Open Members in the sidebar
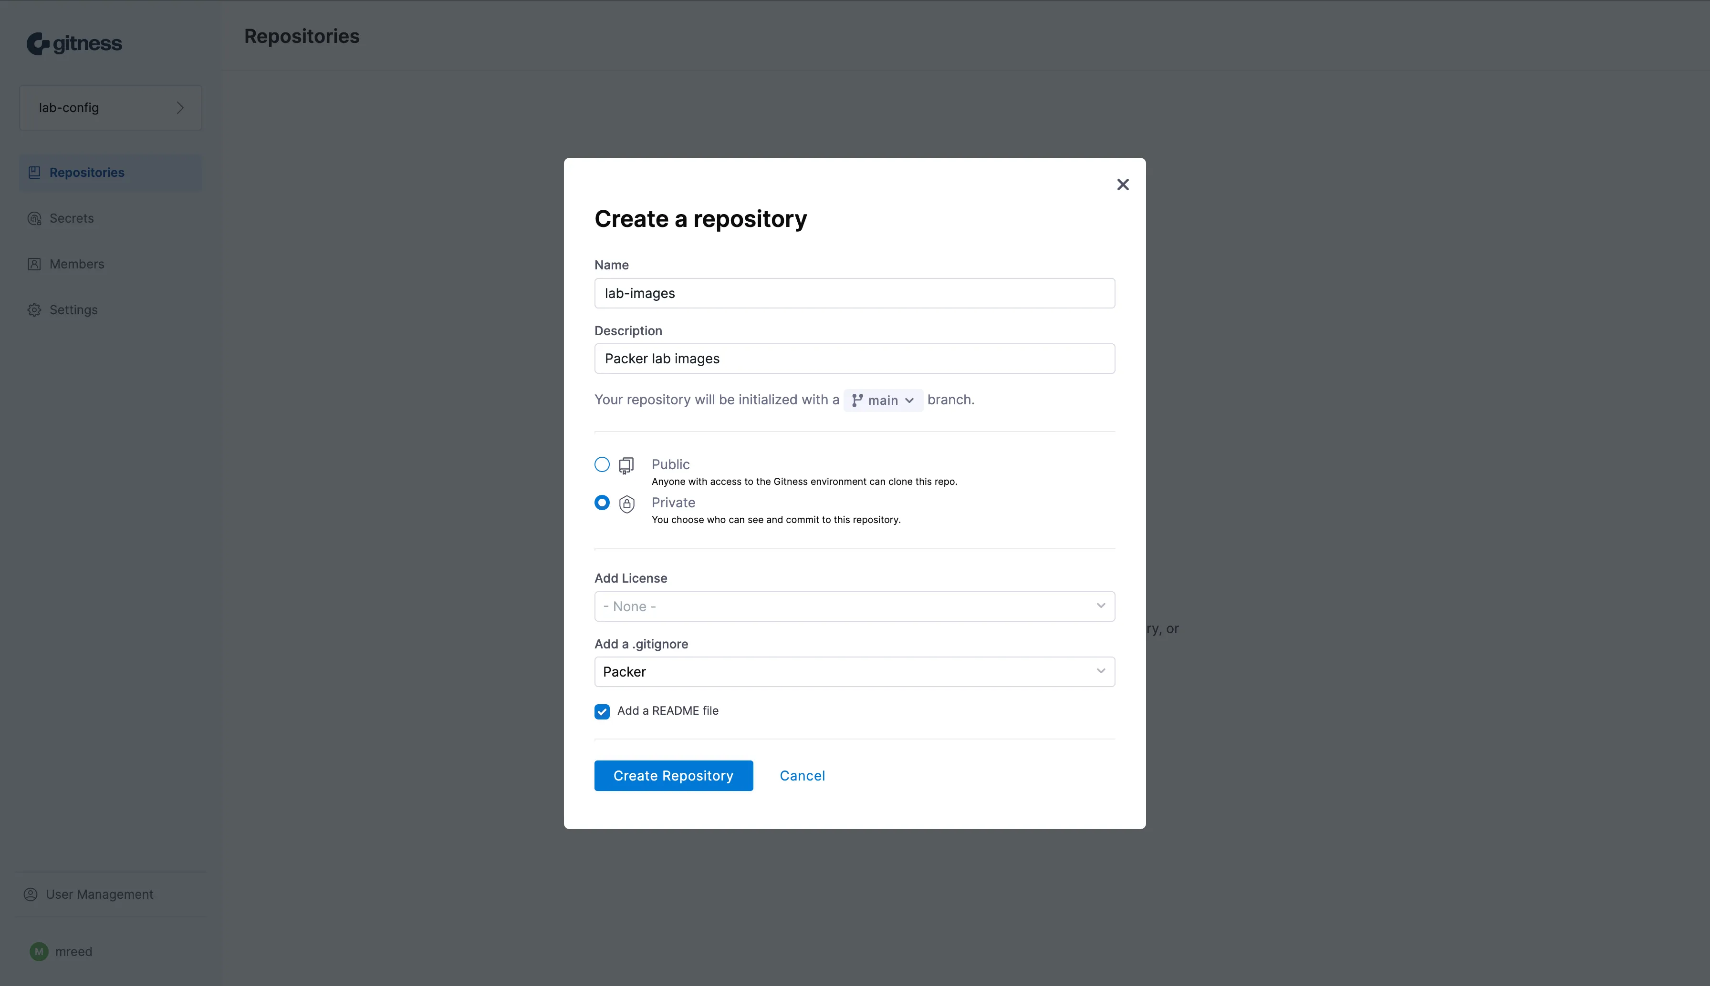This screenshot has width=1710, height=986. coord(110,264)
